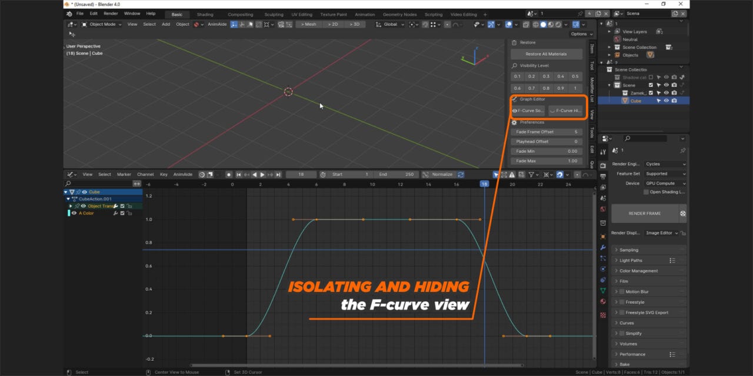753x376 pixels.
Task: Open the Device GPU Compute dropdown
Action: coord(665,183)
